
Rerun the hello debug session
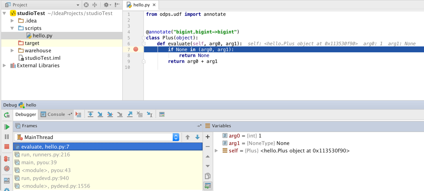pos(7,115)
